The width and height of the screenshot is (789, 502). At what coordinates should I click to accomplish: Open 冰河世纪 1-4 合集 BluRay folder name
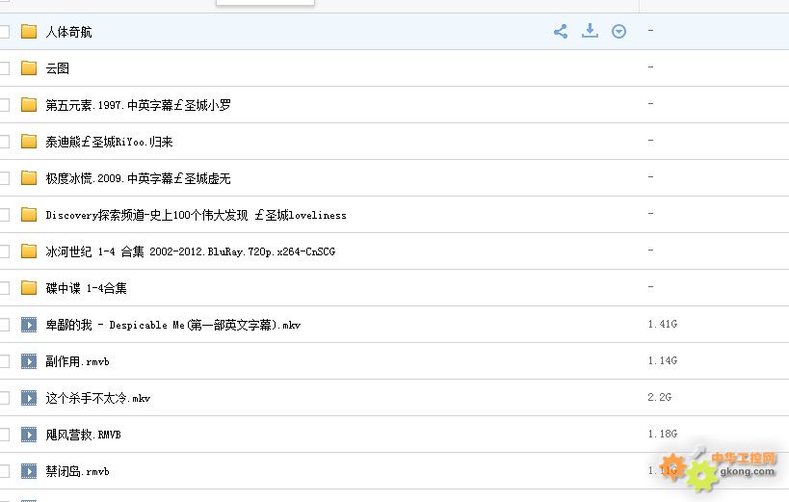(x=190, y=251)
